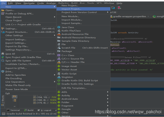Expand the Add to Favorites submenu arrow

(55, 75)
